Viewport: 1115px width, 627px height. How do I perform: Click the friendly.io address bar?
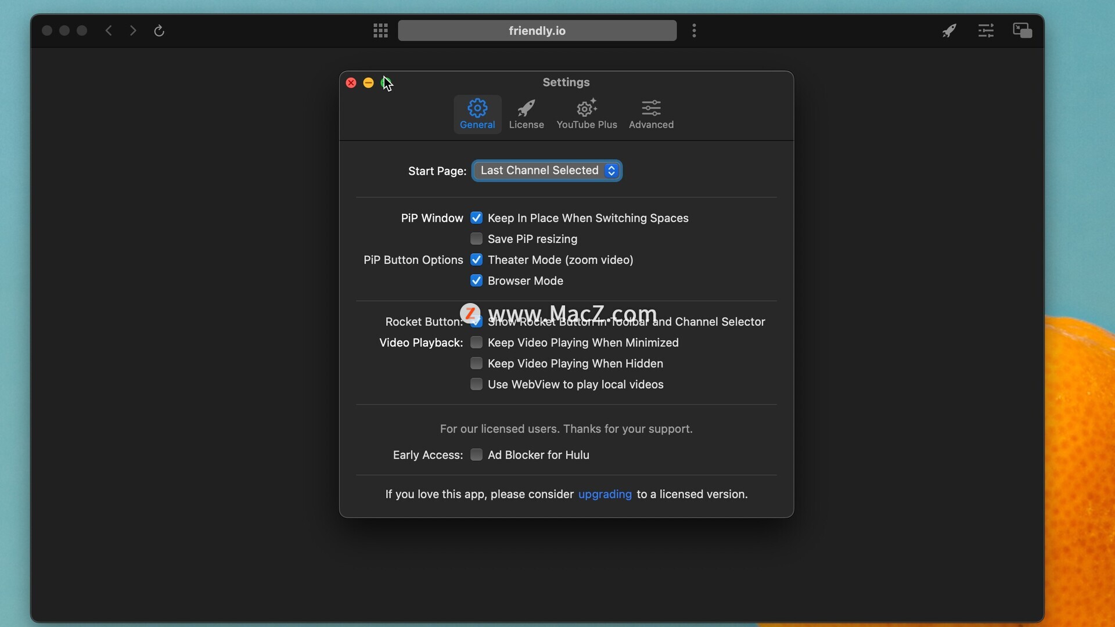pyautogui.click(x=537, y=30)
